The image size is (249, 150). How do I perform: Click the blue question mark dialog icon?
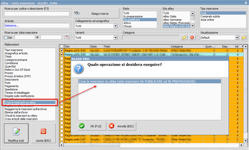click(78, 69)
